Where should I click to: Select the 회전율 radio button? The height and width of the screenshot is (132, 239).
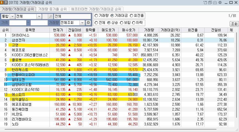[131, 16]
